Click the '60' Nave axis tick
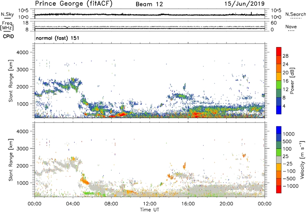 tap(273, 23)
